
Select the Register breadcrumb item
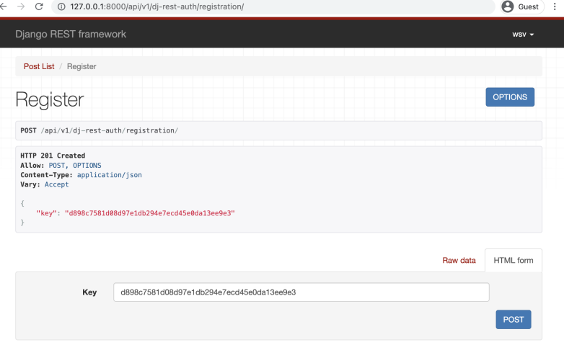[81, 66]
